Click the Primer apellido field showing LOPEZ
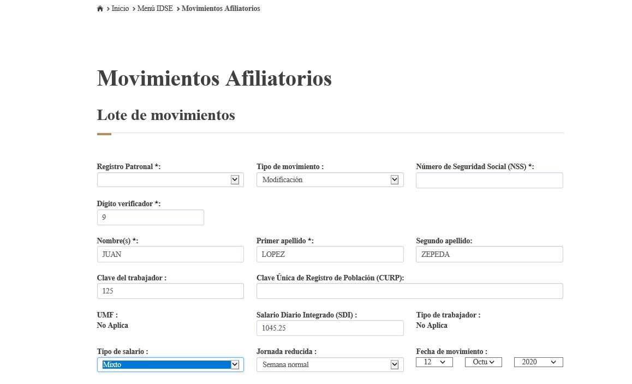This screenshot has width=632, height=384. pos(330,254)
